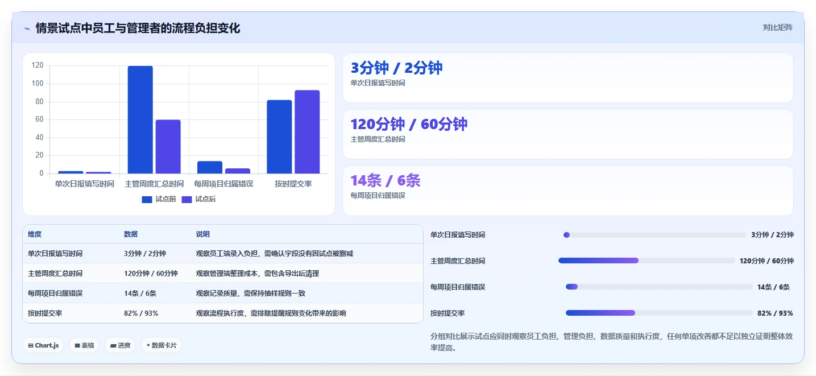The image size is (816, 376).
Task: Click the 说明 table column header
Action: [203, 234]
